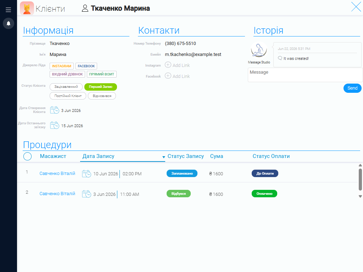
Task: Click the 11:00 AM time in row 2
Action: tap(130, 194)
